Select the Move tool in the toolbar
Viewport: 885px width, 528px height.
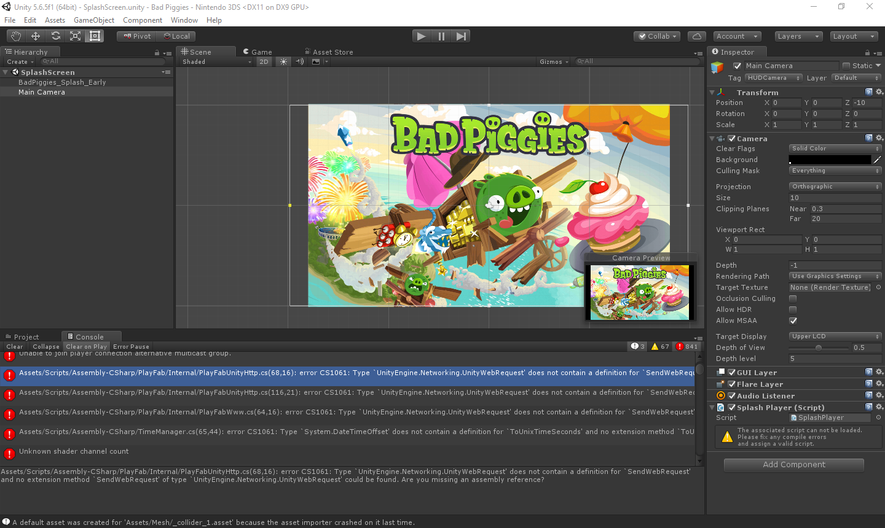36,36
